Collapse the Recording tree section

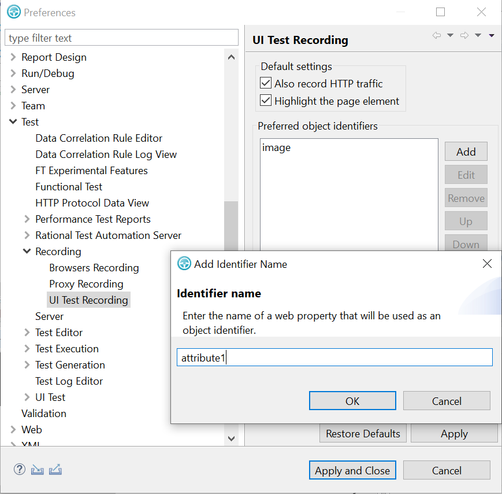[x=27, y=251]
